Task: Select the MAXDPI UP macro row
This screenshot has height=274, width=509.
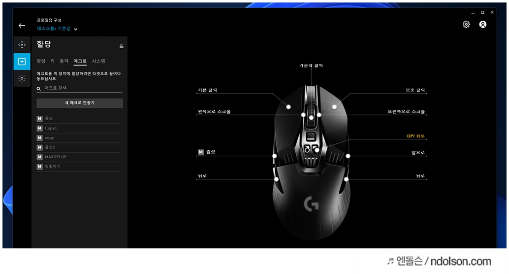Action: pyautogui.click(x=79, y=157)
